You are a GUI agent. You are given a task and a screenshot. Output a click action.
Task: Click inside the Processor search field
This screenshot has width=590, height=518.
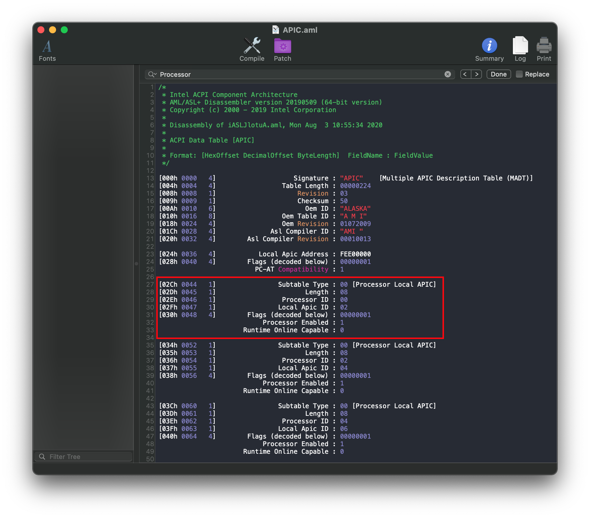[x=292, y=74]
